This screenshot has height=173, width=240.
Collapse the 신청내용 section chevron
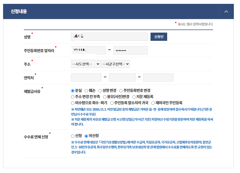click(x=226, y=12)
